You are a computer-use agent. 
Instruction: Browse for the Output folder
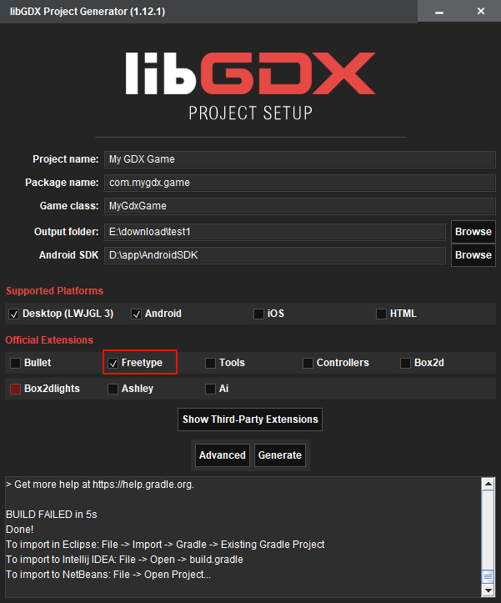click(x=473, y=232)
